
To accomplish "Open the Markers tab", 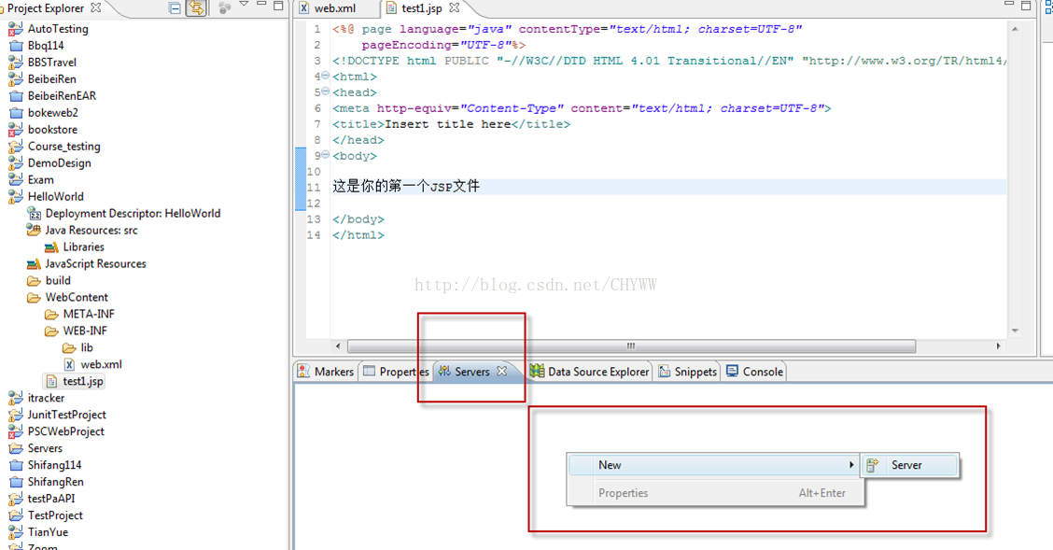I will point(326,372).
